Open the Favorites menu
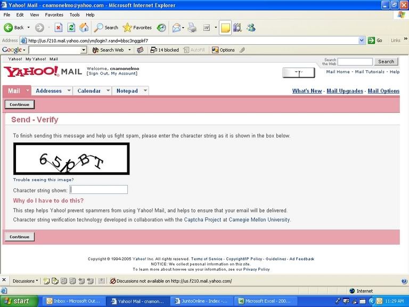Screen dimensions: 409x307 pos(54,15)
